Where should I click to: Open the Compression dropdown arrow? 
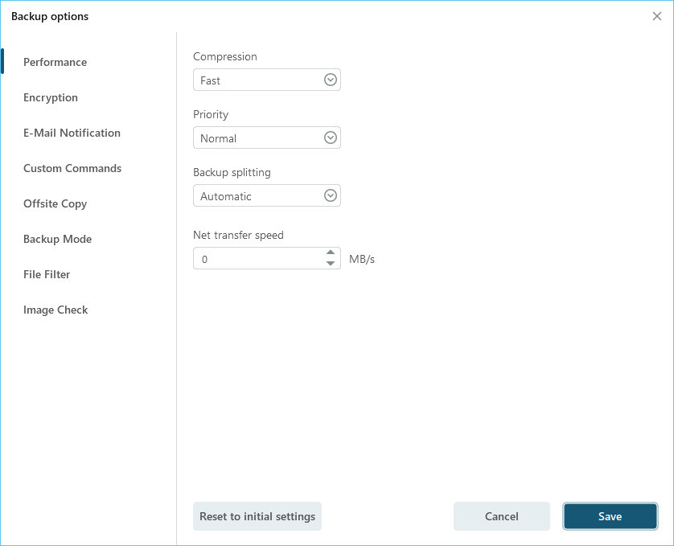330,80
